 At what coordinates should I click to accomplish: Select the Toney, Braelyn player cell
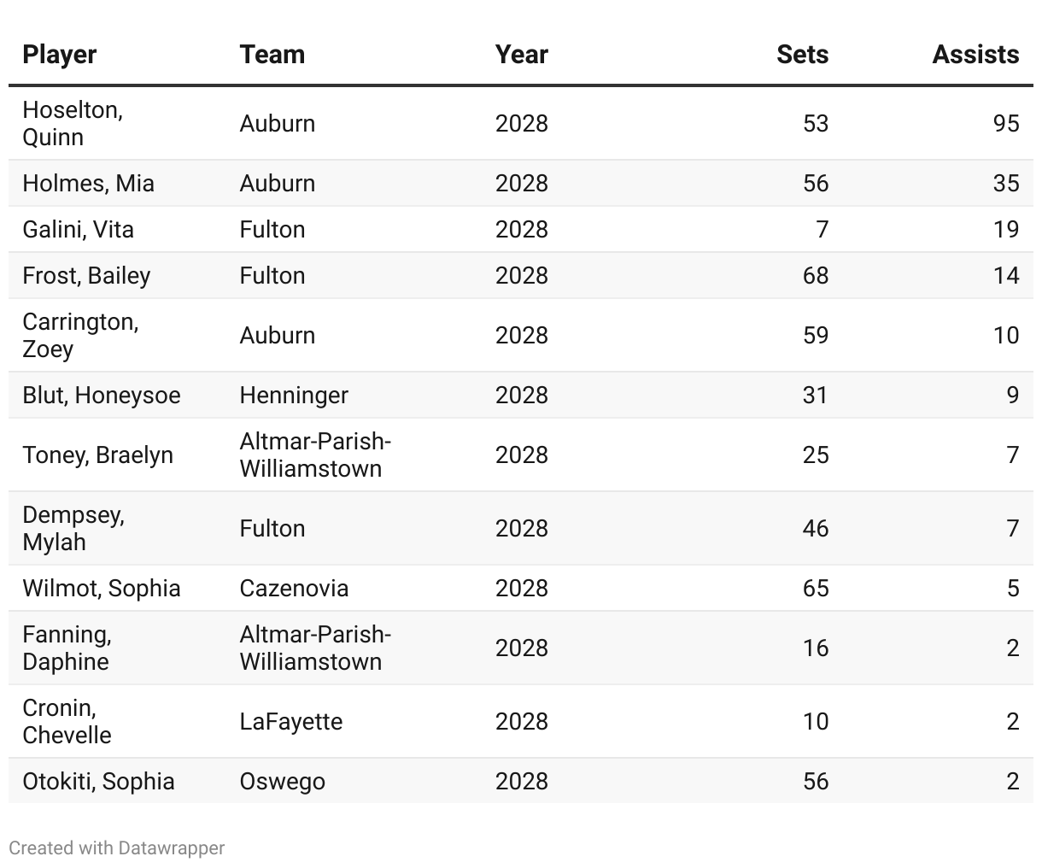pyautogui.click(x=97, y=455)
